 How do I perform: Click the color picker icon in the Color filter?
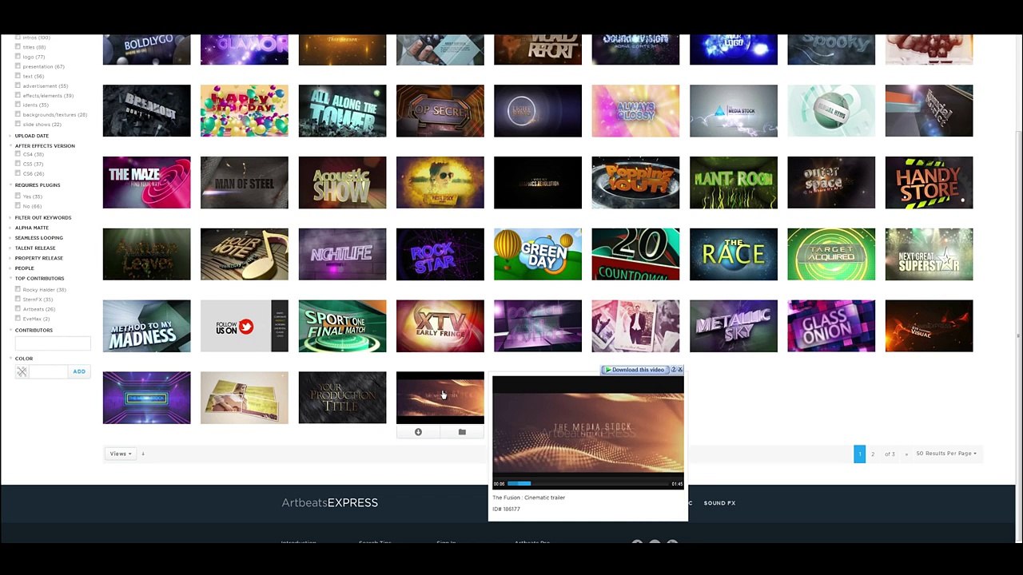point(22,371)
